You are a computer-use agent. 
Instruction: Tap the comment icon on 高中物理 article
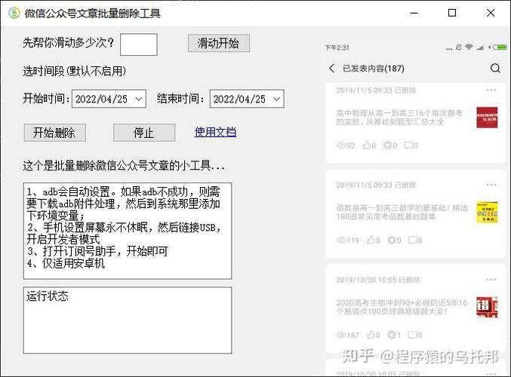[408, 145]
